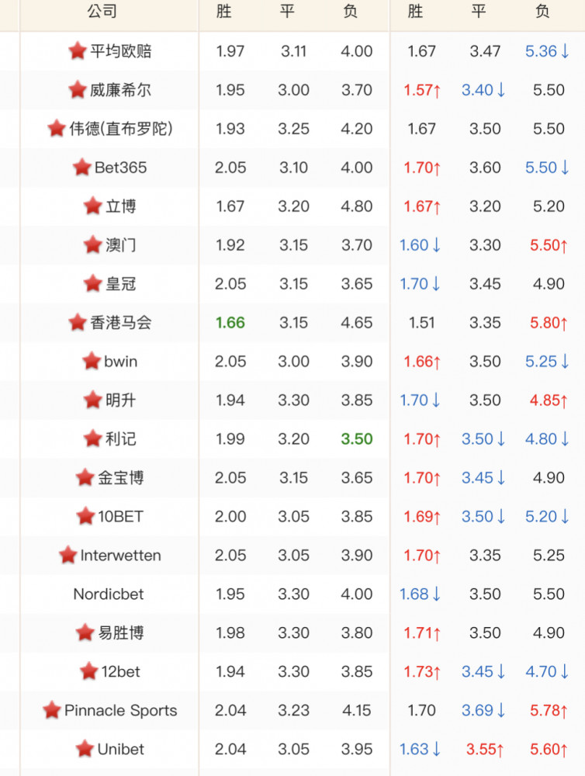Open the 香港马会 company name
Viewport: 585px width, 776px height.
pos(121,323)
